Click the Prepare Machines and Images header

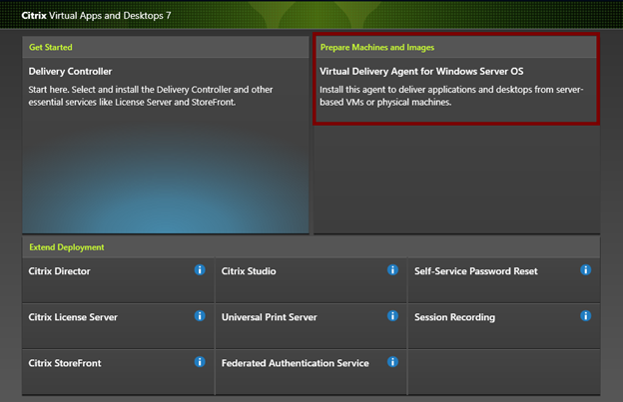[x=377, y=47]
